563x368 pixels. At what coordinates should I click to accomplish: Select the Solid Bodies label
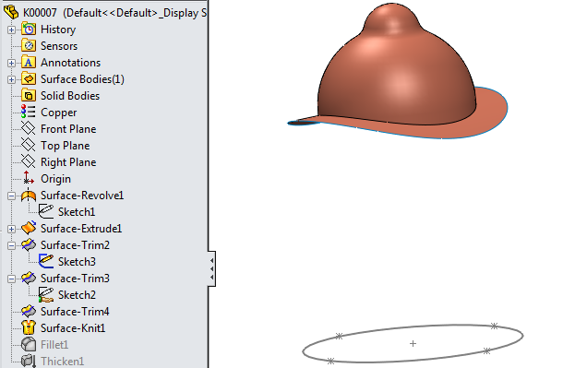(70, 96)
